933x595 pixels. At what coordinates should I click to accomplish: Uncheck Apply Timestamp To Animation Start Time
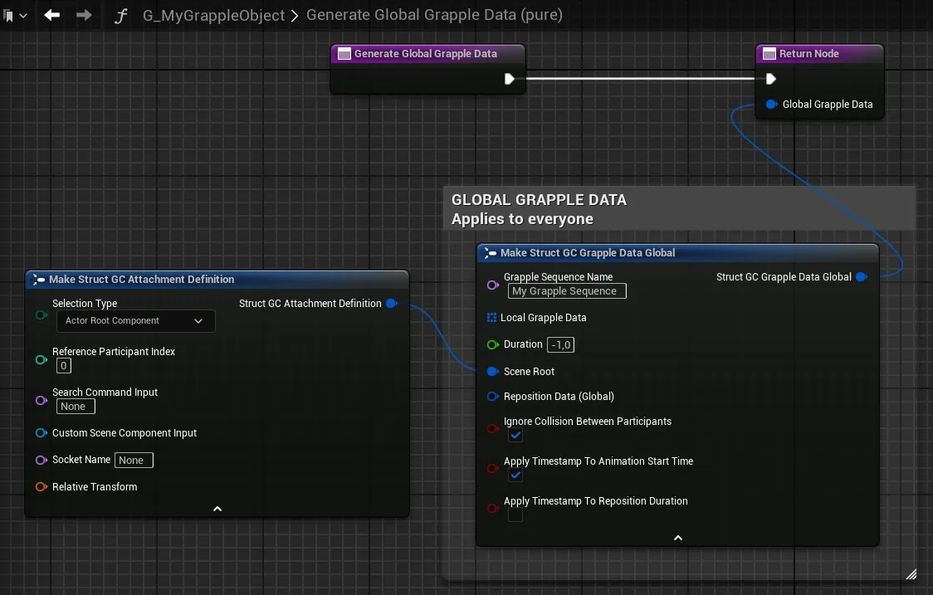(515, 475)
